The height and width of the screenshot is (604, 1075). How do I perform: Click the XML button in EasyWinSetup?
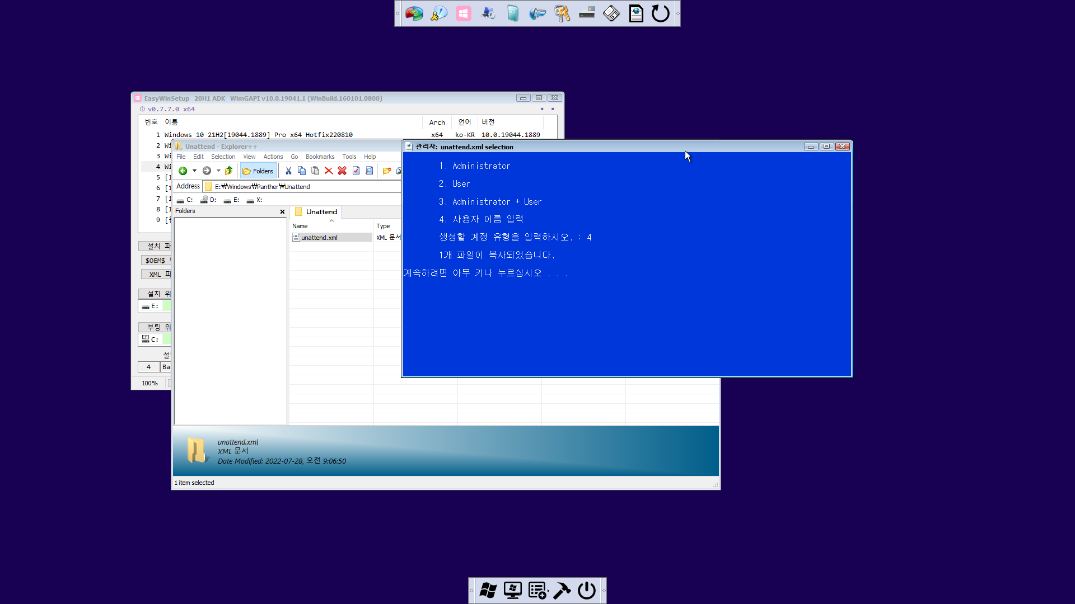156,275
